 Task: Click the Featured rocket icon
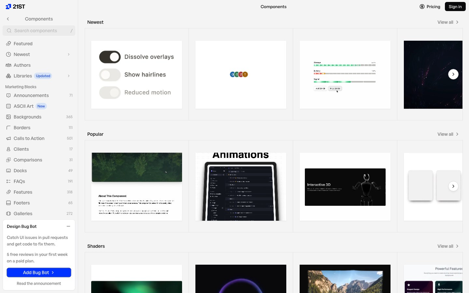click(8, 44)
